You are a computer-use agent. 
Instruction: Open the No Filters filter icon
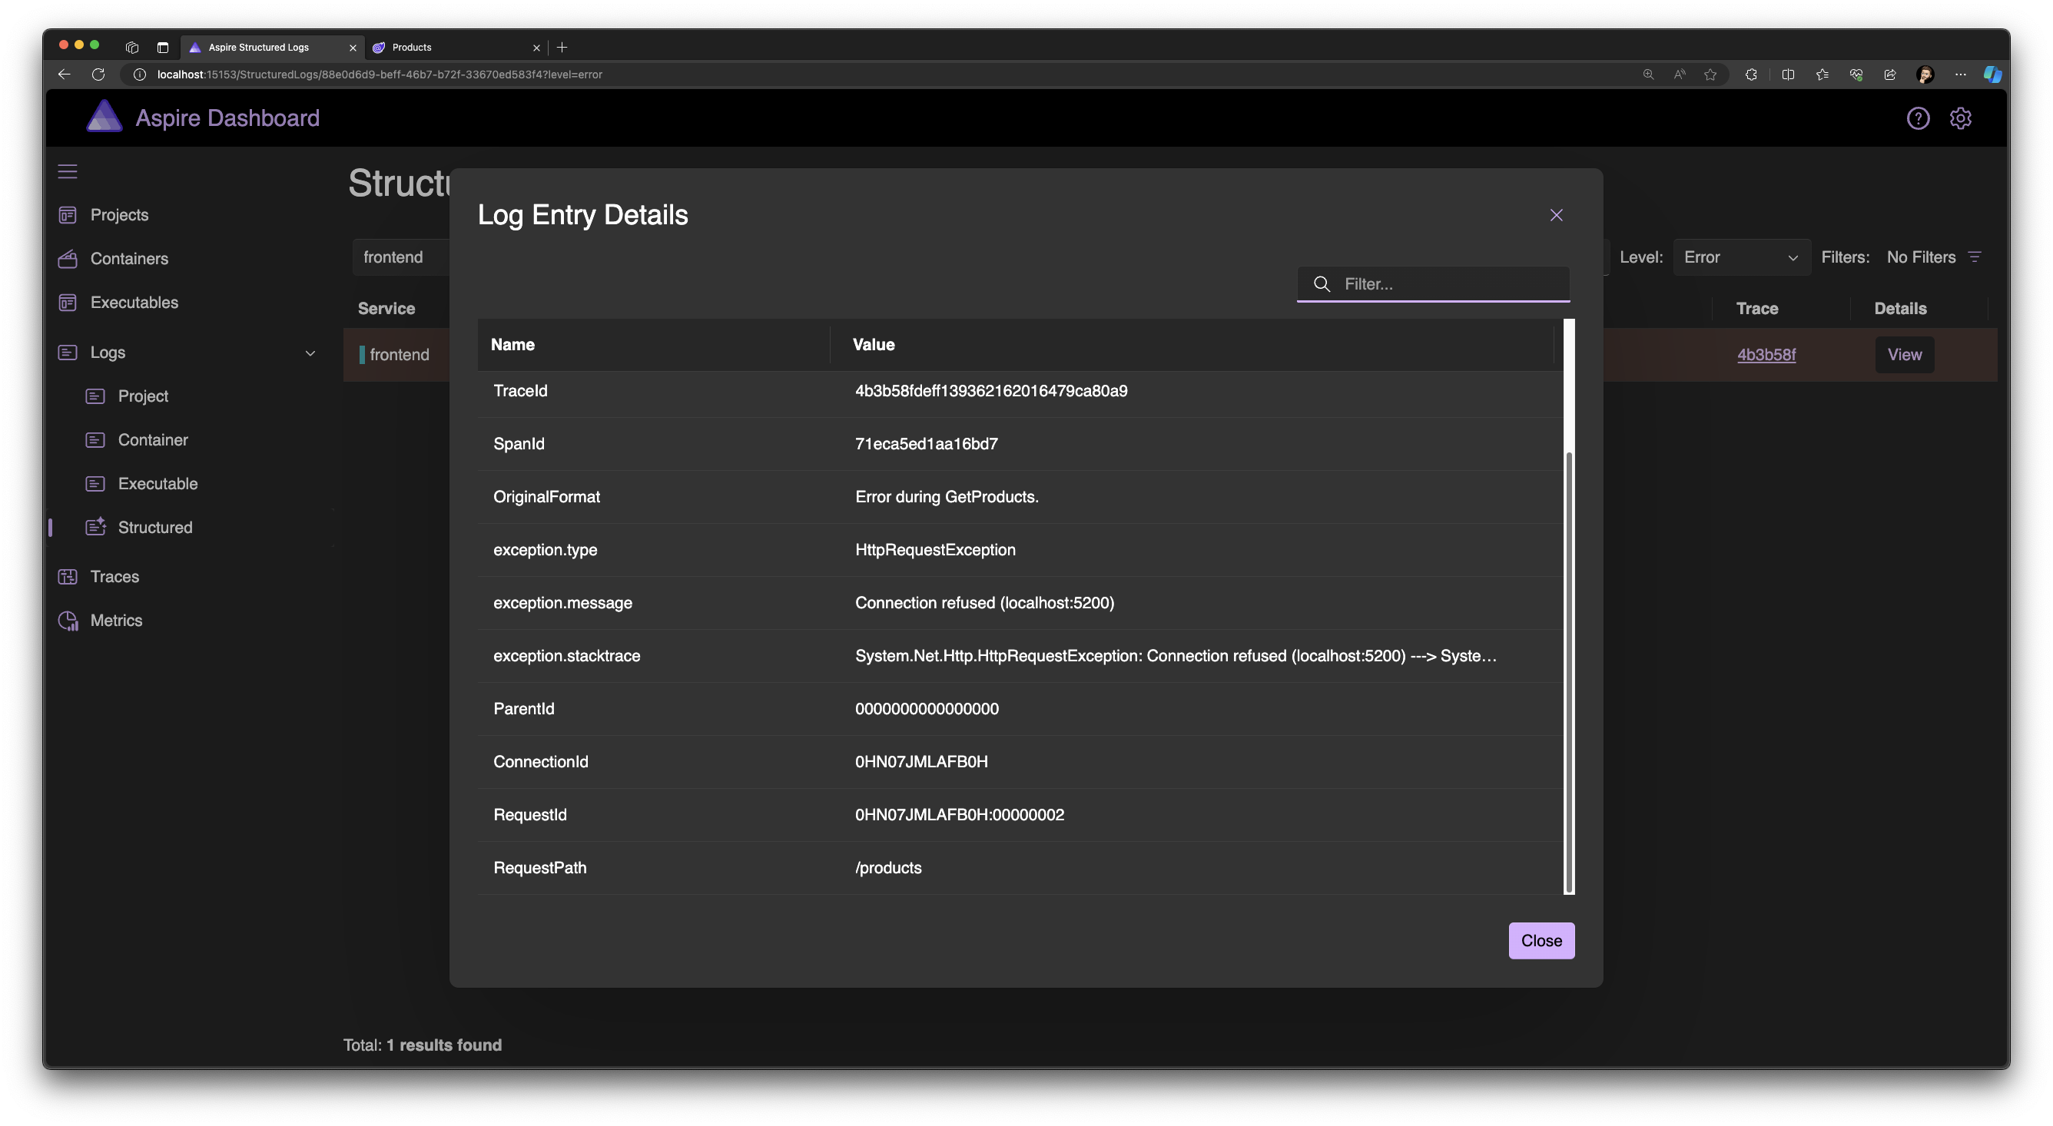1973,257
